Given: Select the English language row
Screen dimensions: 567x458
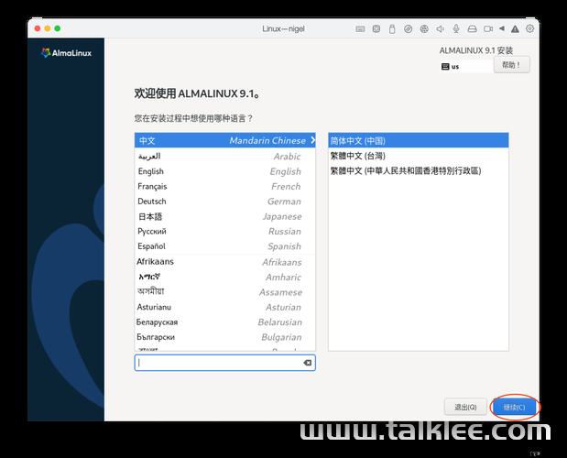Looking at the screenshot, I should pos(225,171).
